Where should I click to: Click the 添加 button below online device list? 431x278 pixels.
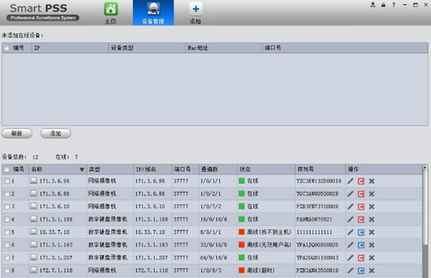pos(55,134)
